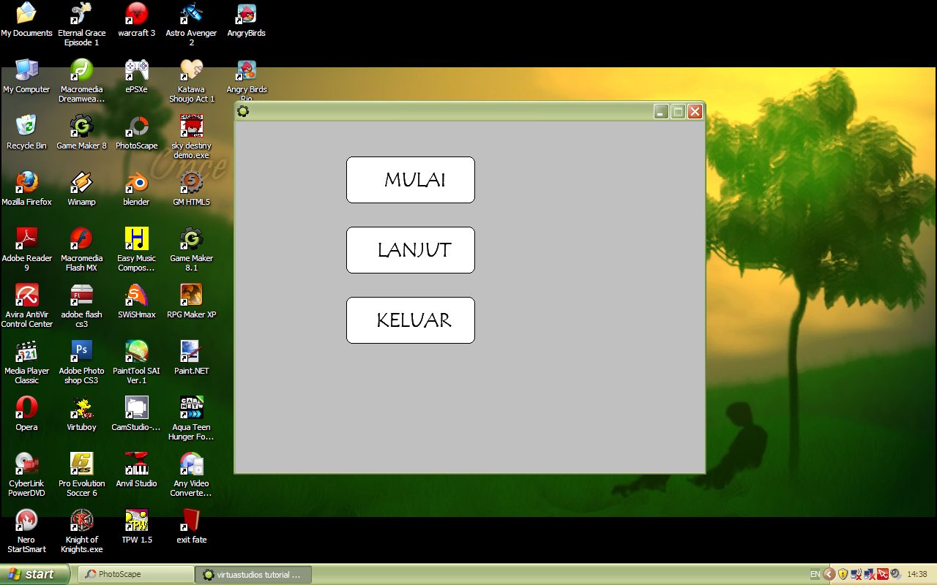This screenshot has height=585, width=937.
Task: Open Macromedia Flash MX
Action: (81, 241)
